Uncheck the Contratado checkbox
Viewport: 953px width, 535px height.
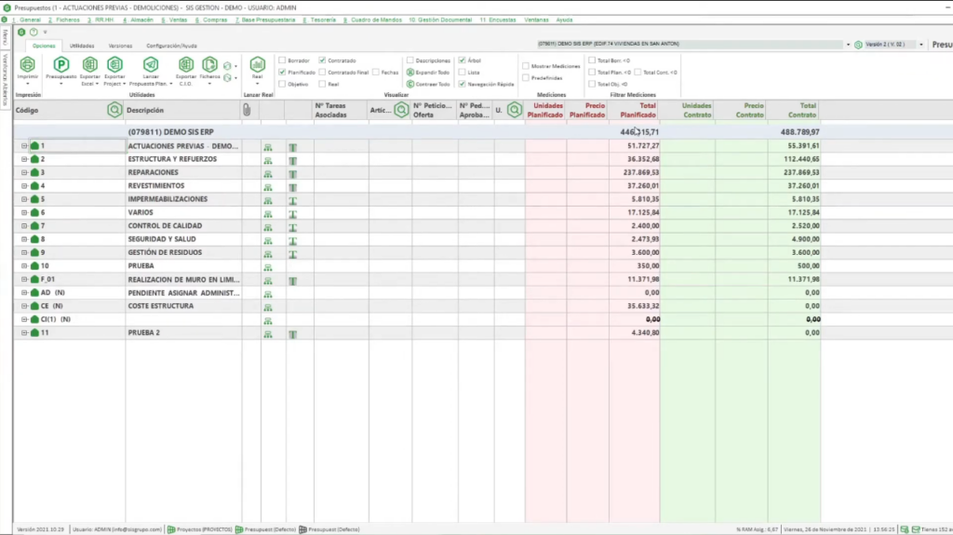pyautogui.click(x=322, y=60)
